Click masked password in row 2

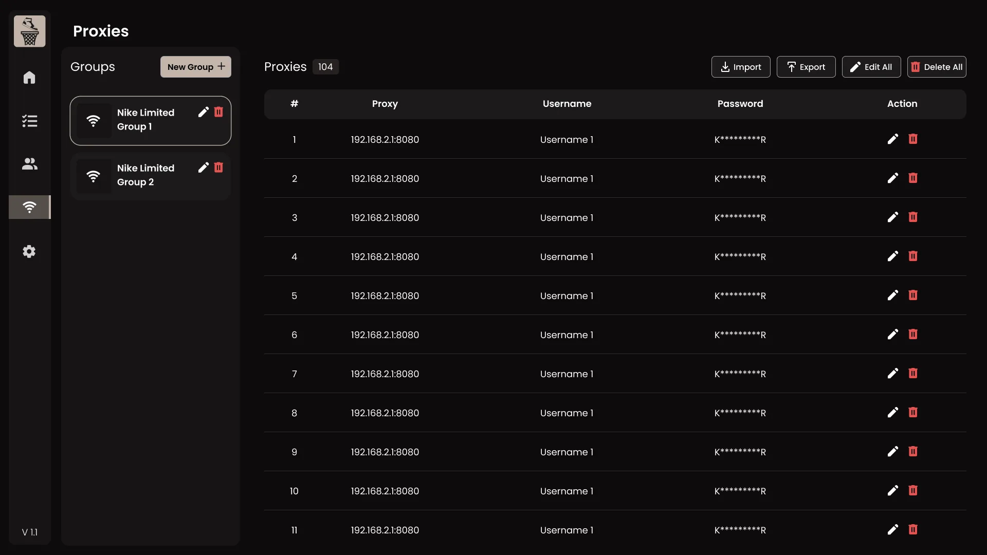tap(740, 179)
